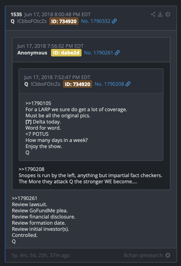Open post link No. 1790208
Image resolution: width=181 pixels, height=266 pixels.
pyautogui.click(x=109, y=84)
